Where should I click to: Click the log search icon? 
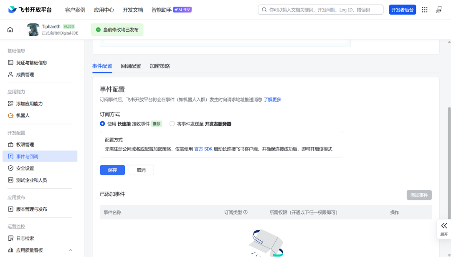[11, 238]
